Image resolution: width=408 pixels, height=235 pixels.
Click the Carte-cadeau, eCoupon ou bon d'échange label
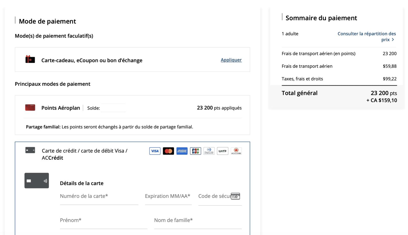coord(92,60)
